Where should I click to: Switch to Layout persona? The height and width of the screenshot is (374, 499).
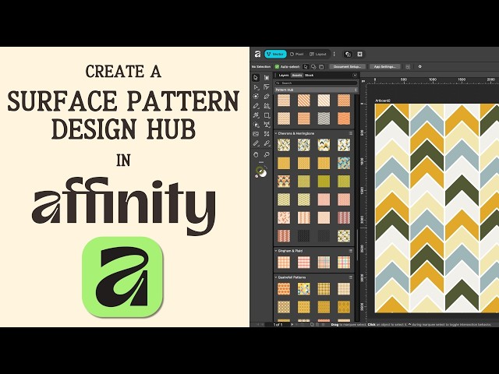(318, 54)
